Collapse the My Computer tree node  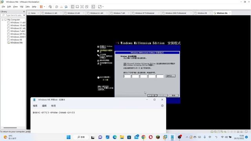[x=2, y=20]
